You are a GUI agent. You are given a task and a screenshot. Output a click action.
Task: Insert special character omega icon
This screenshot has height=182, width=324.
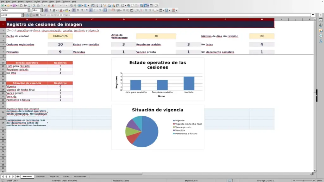[x=123, y=6]
